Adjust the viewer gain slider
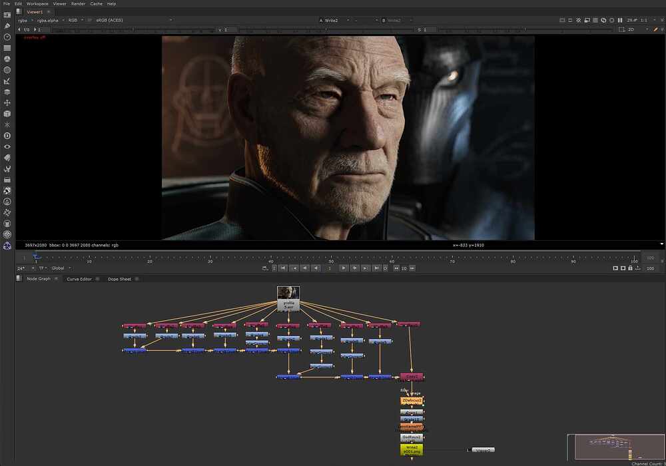Screen dimensions: 666x466 (x=133, y=30)
